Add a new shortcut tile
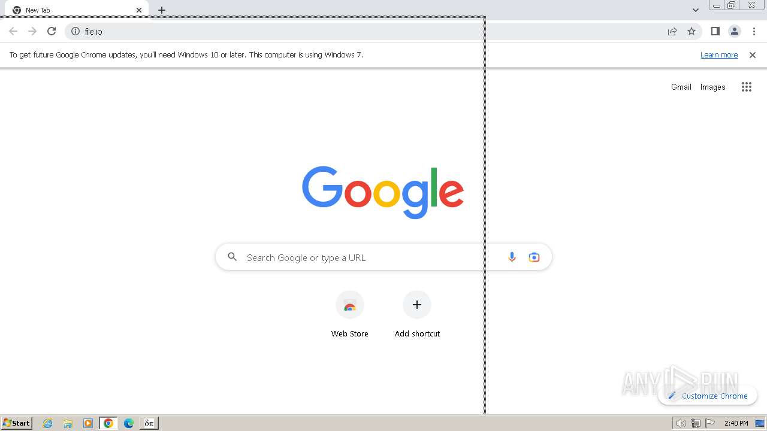The width and height of the screenshot is (767, 431). coord(417,315)
